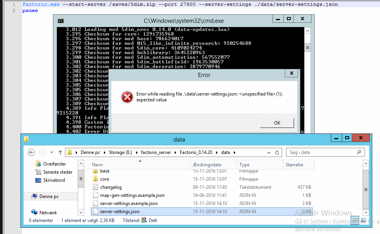Click server-settings.json file icon
380x234 pixels.
point(95,212)
